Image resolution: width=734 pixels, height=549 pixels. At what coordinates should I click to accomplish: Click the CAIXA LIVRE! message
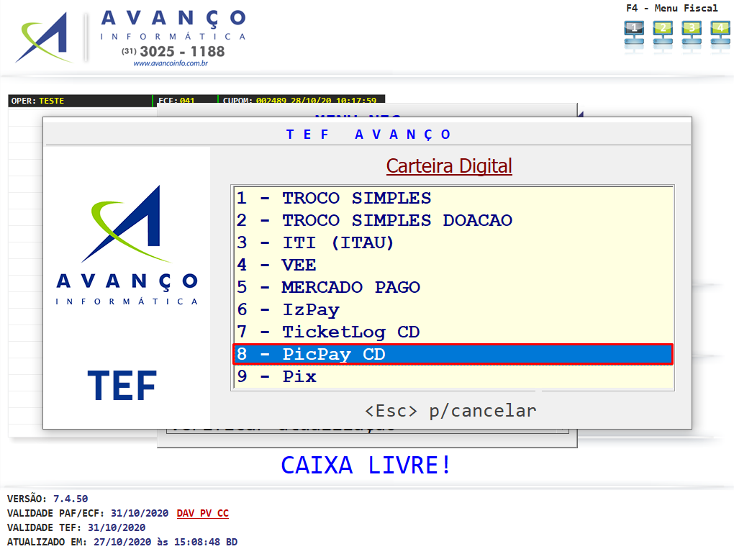[366, 466]
